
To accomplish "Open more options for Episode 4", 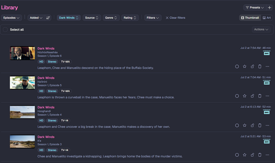I will click(267, 125).
